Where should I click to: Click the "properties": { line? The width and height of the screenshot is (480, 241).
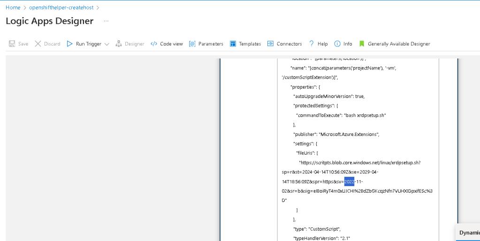(x=305, y=87)
